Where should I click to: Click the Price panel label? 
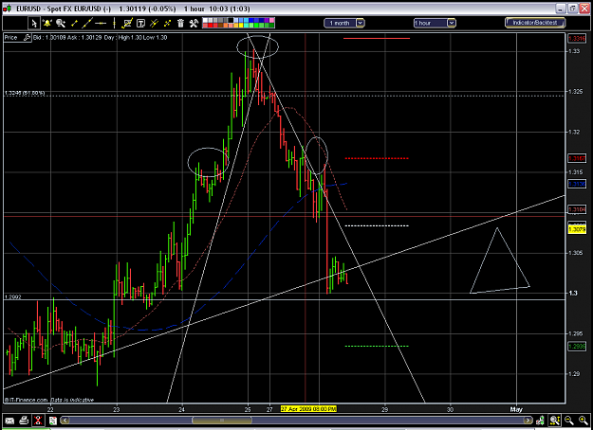[11, 37]
